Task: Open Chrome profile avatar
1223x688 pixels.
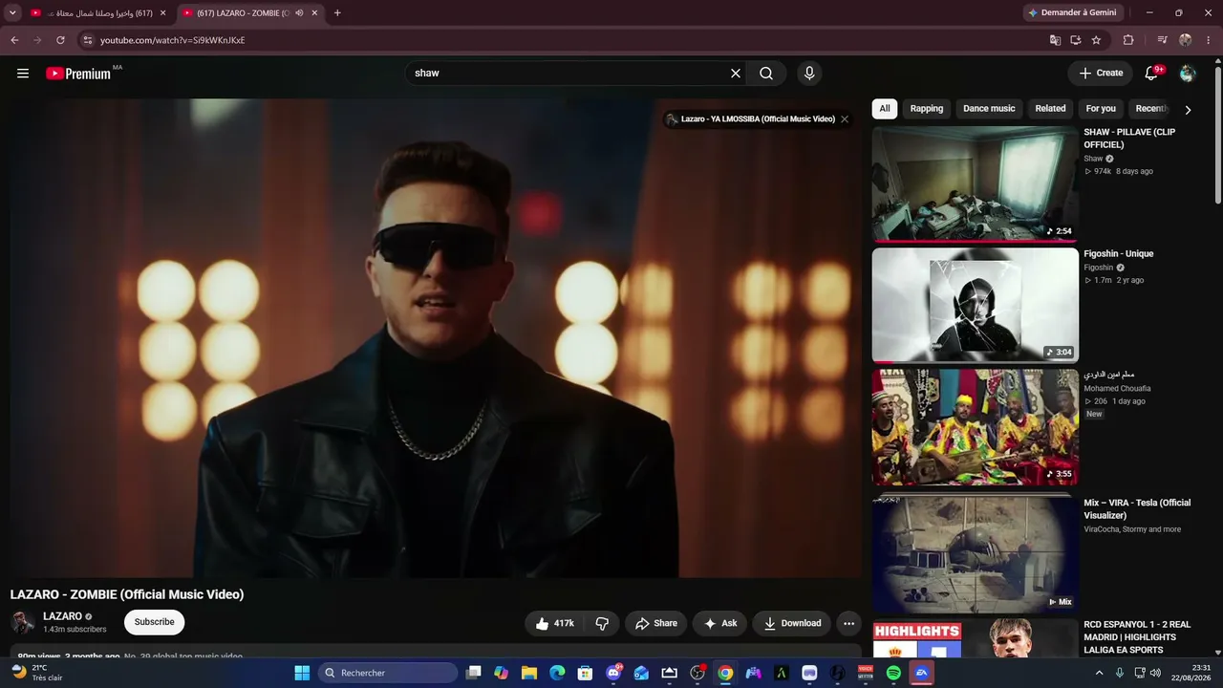Action: [x=1186, y=40]
